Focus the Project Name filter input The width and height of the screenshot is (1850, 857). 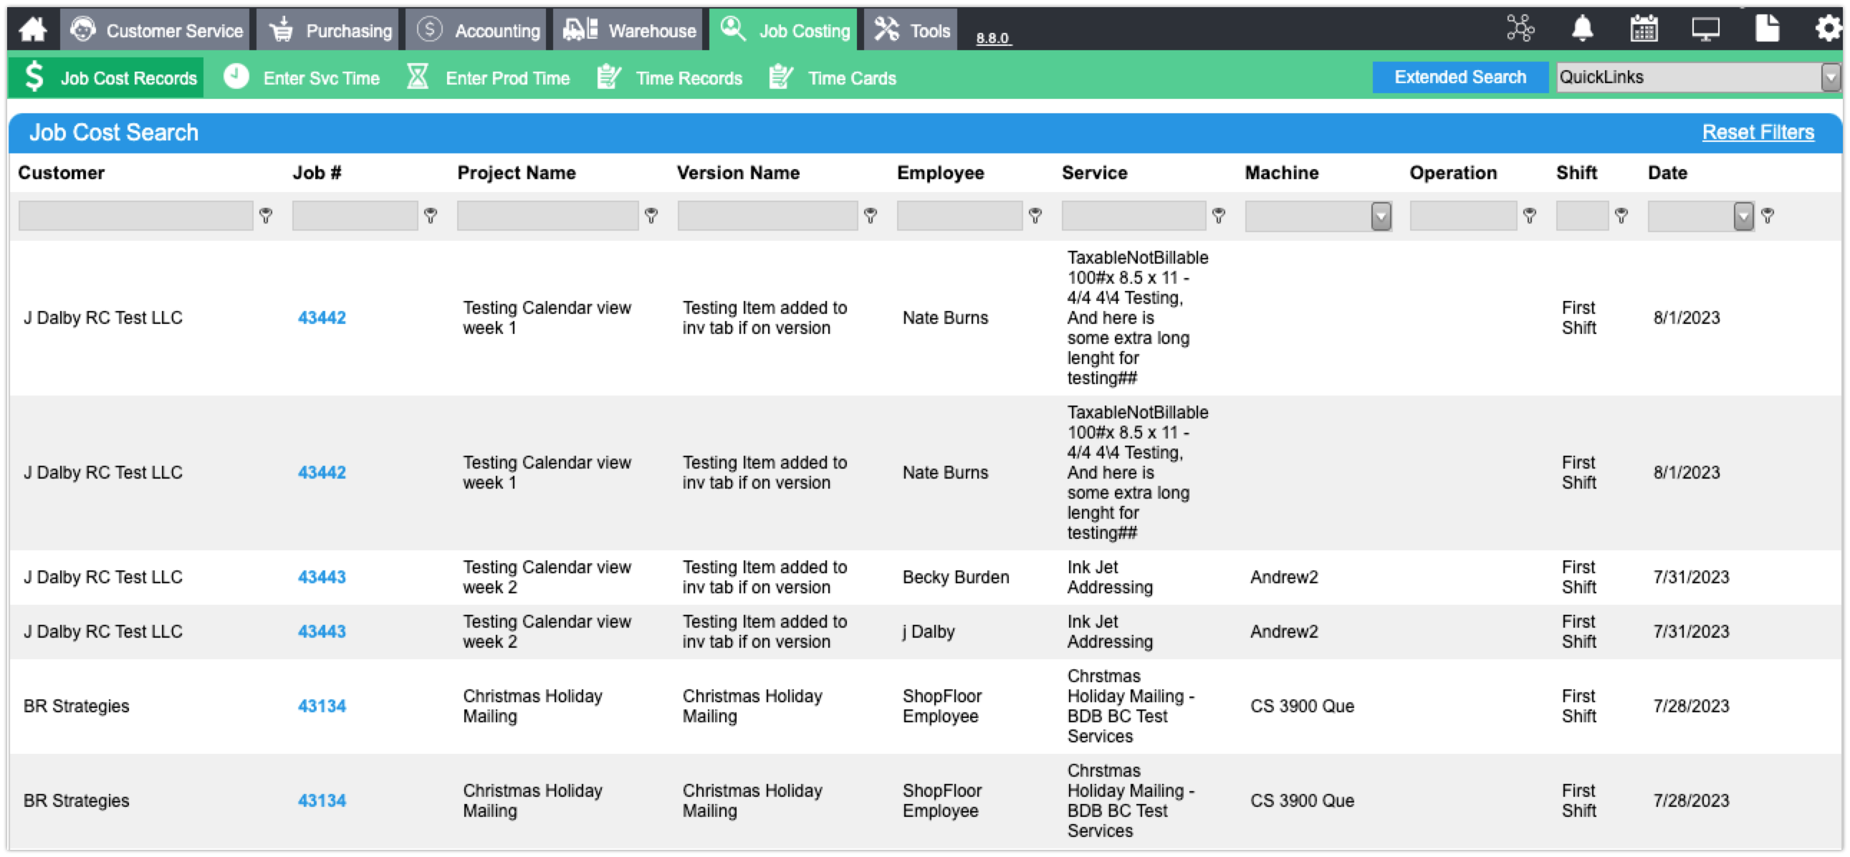[x=548, y=216]
